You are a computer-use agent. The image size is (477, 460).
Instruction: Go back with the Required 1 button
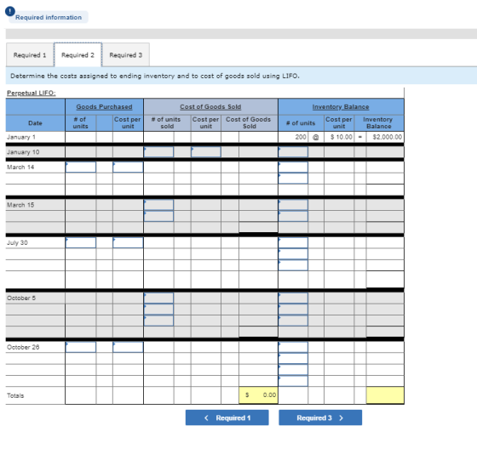pos(227,417)
